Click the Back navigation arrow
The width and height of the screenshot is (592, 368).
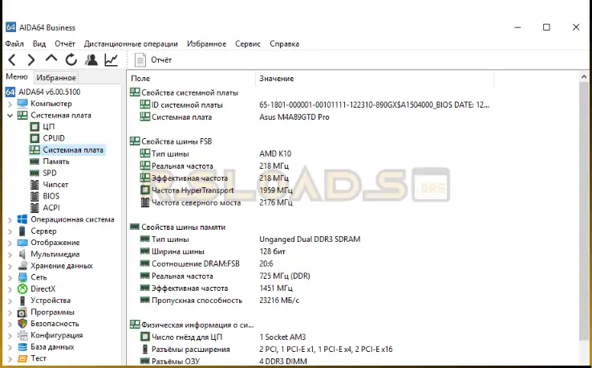(12, 59)
